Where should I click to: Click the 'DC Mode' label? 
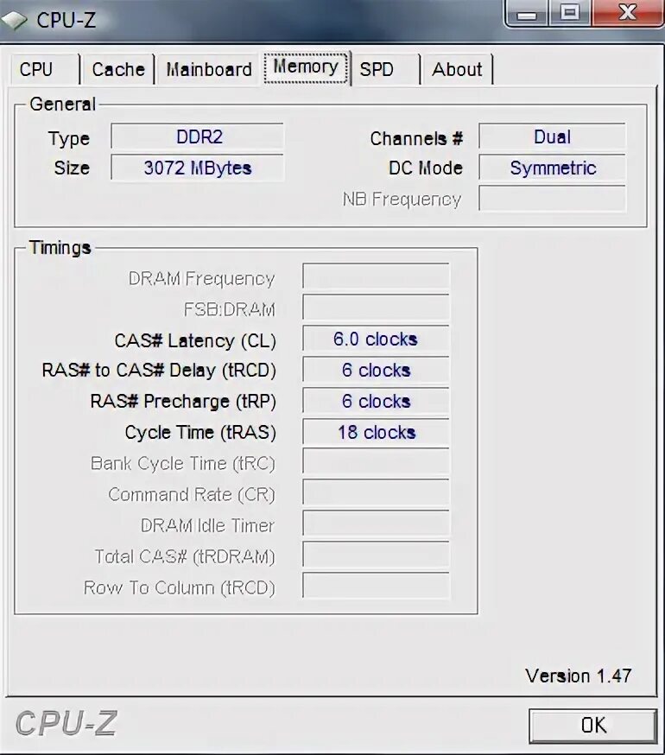point(426,168)
